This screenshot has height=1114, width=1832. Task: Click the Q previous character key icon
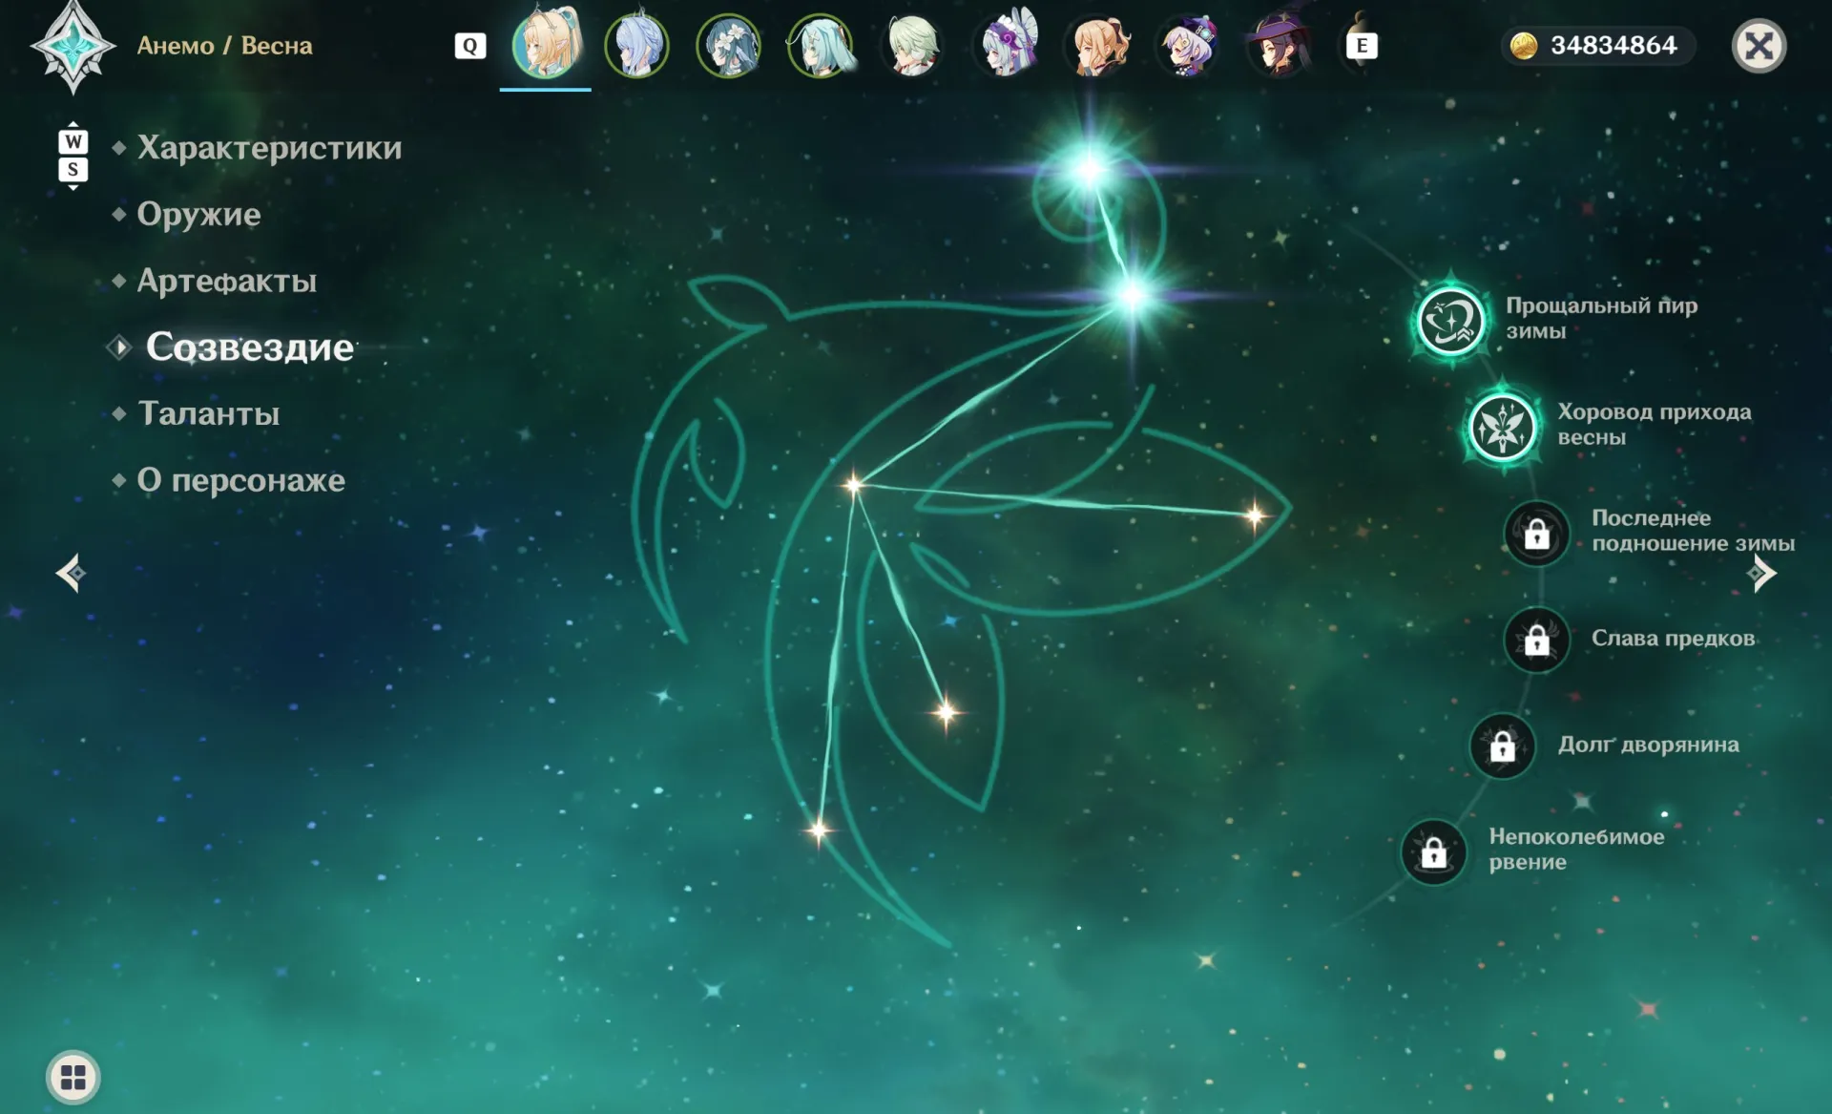click(470, 46)
